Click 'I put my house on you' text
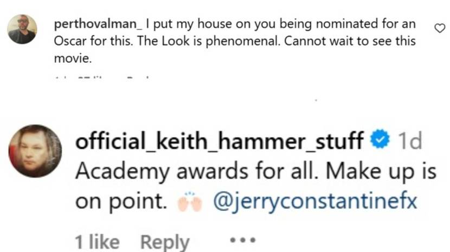This screenshot has height=252, width=450. point(191,25)
